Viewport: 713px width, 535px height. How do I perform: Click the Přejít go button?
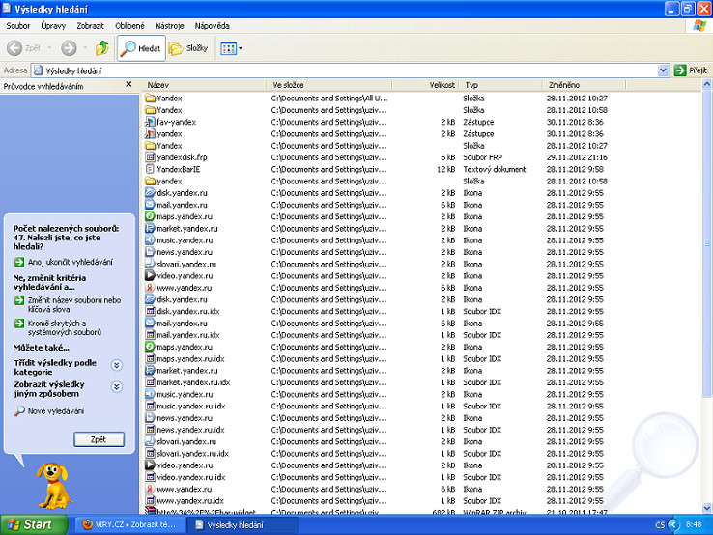[691, 70]
